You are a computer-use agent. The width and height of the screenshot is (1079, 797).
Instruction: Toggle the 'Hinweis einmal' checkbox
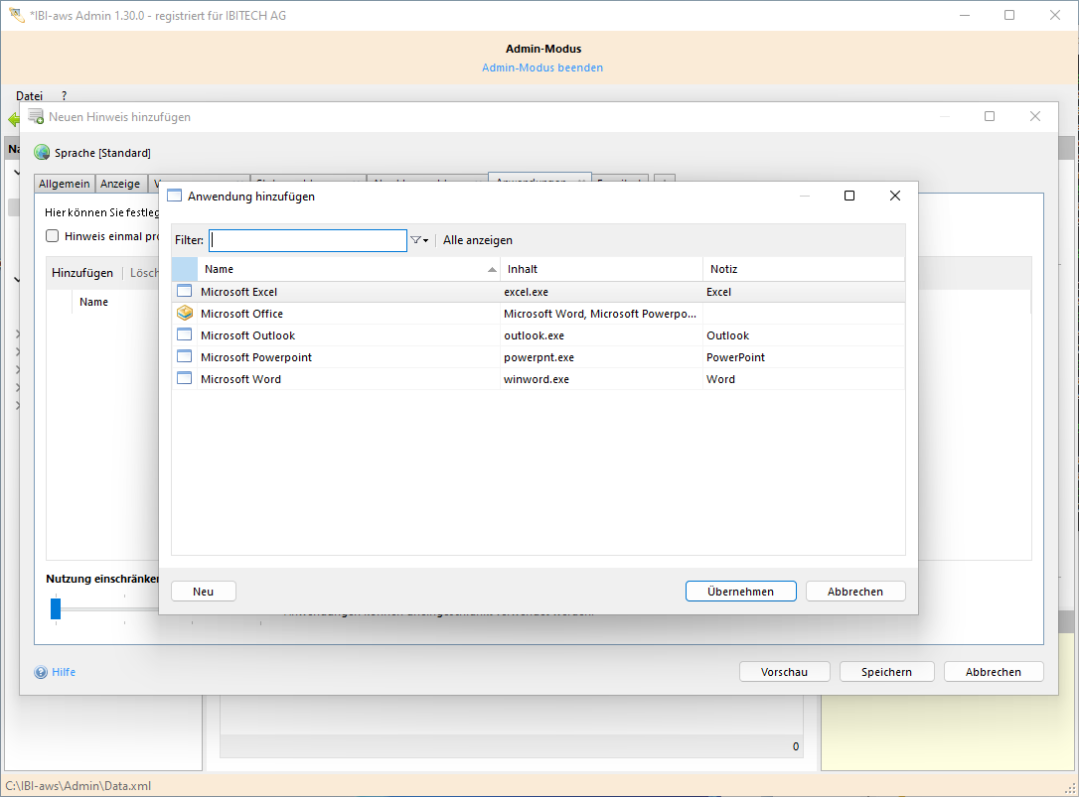(x=53, y=236)
